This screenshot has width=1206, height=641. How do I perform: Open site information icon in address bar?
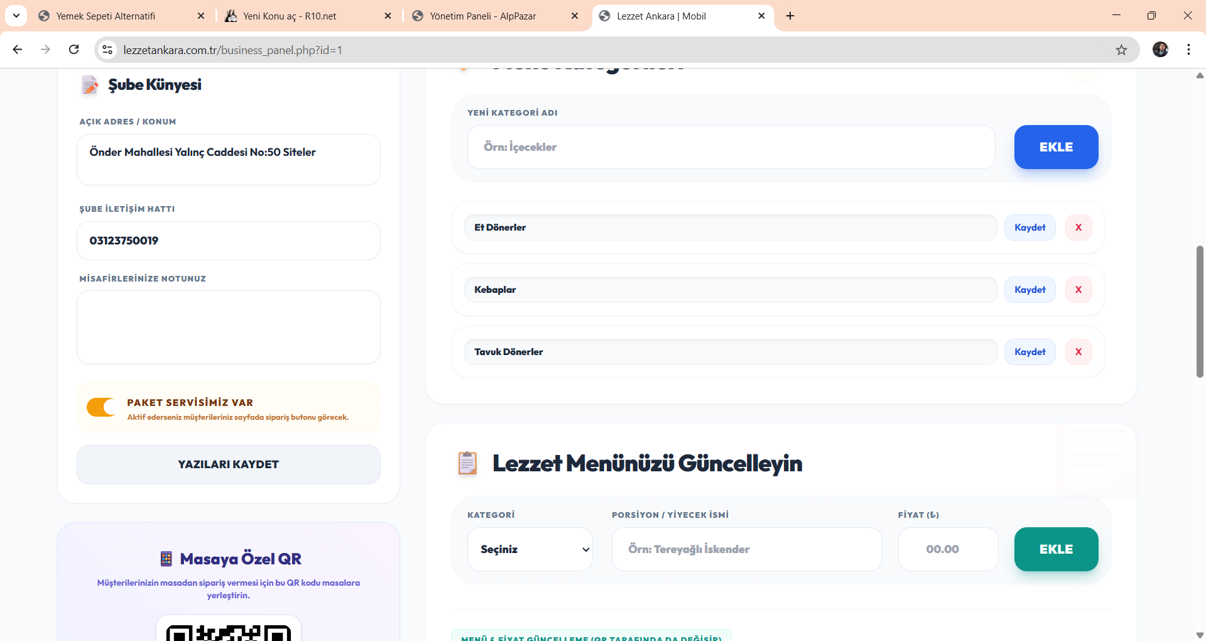point(107,50)
